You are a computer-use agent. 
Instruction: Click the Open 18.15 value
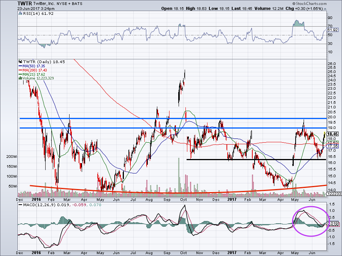[x=173, y=8]
